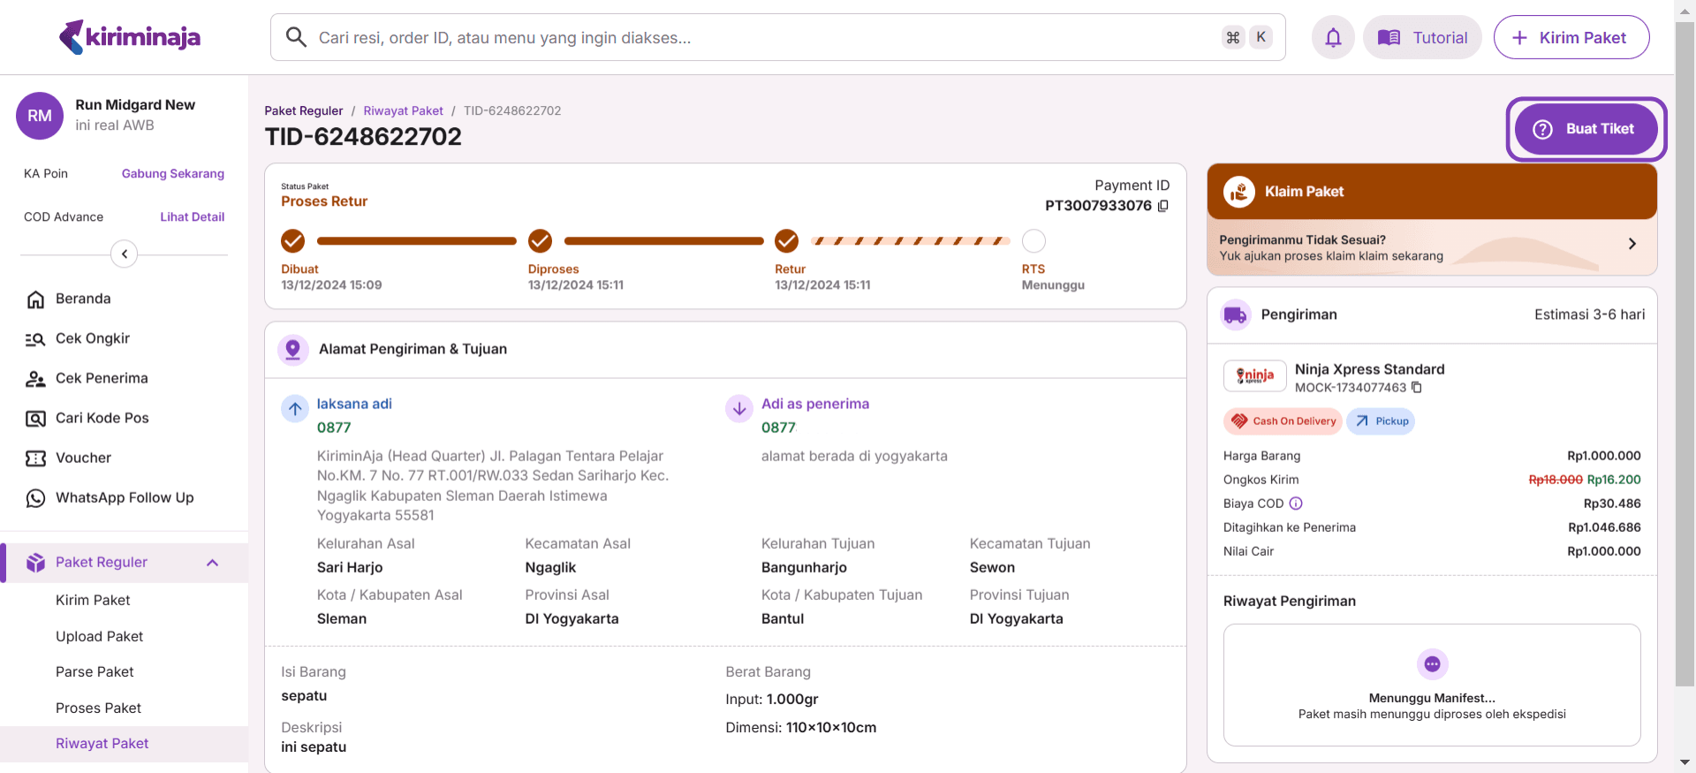
Task: Click the Kirim Paket header button
Action: tap(1571, 38)
